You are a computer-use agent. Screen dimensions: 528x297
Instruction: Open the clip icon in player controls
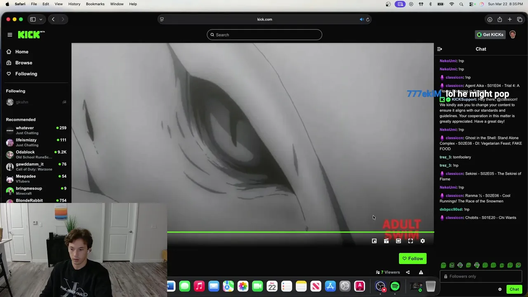[386, 241]
